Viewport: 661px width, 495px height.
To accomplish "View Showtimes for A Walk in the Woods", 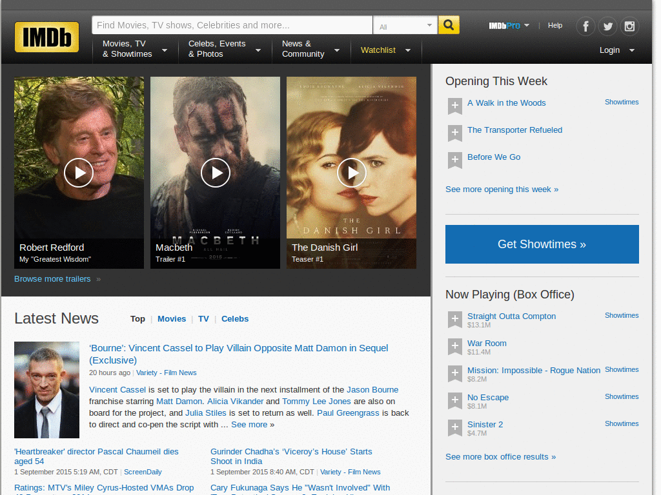I will [x=622, y=102].
